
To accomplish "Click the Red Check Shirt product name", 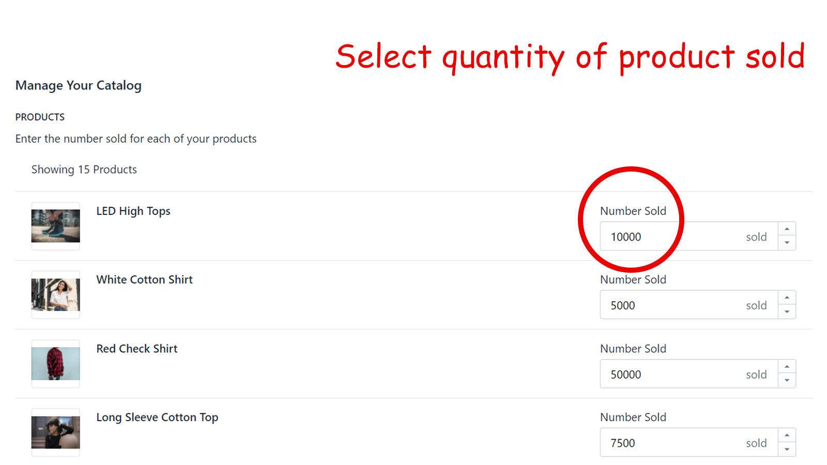I will [136, 349].
